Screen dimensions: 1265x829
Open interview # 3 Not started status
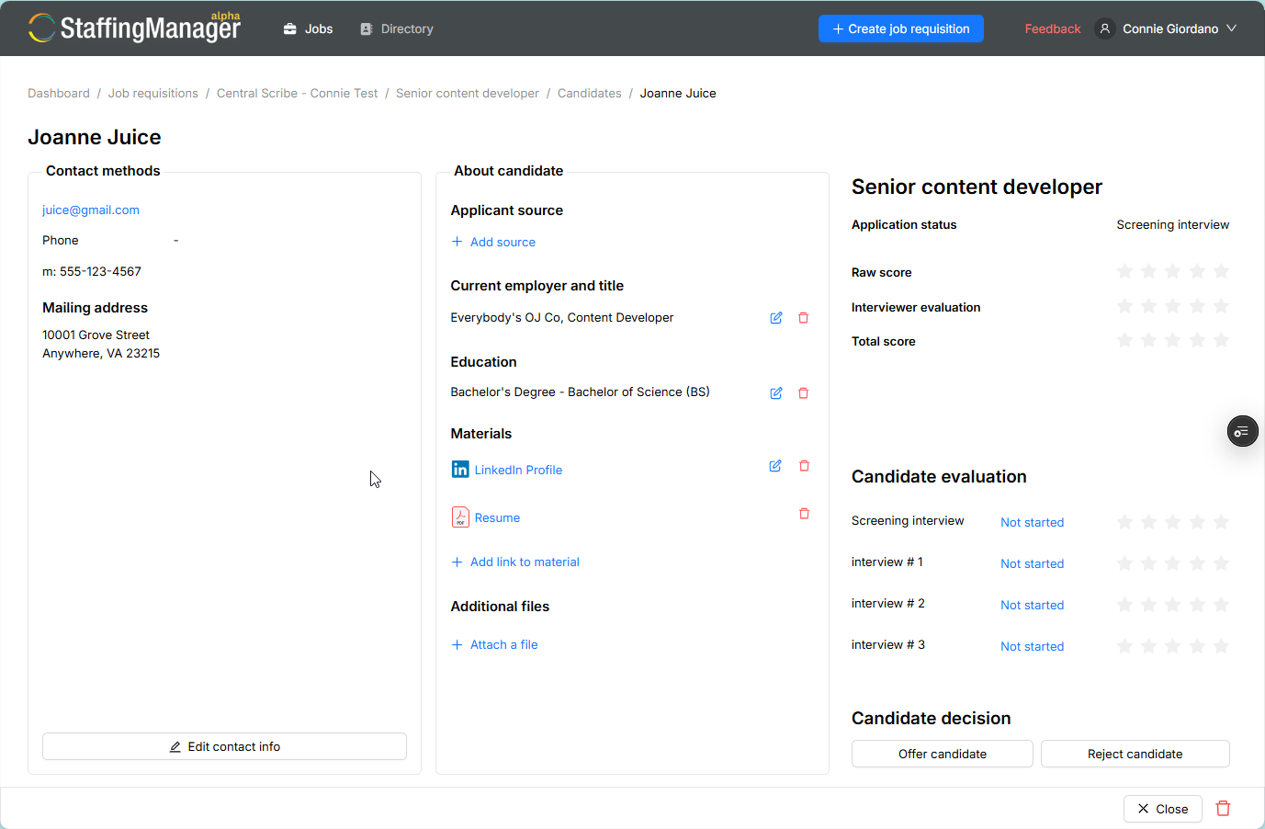pos(1032,646)
